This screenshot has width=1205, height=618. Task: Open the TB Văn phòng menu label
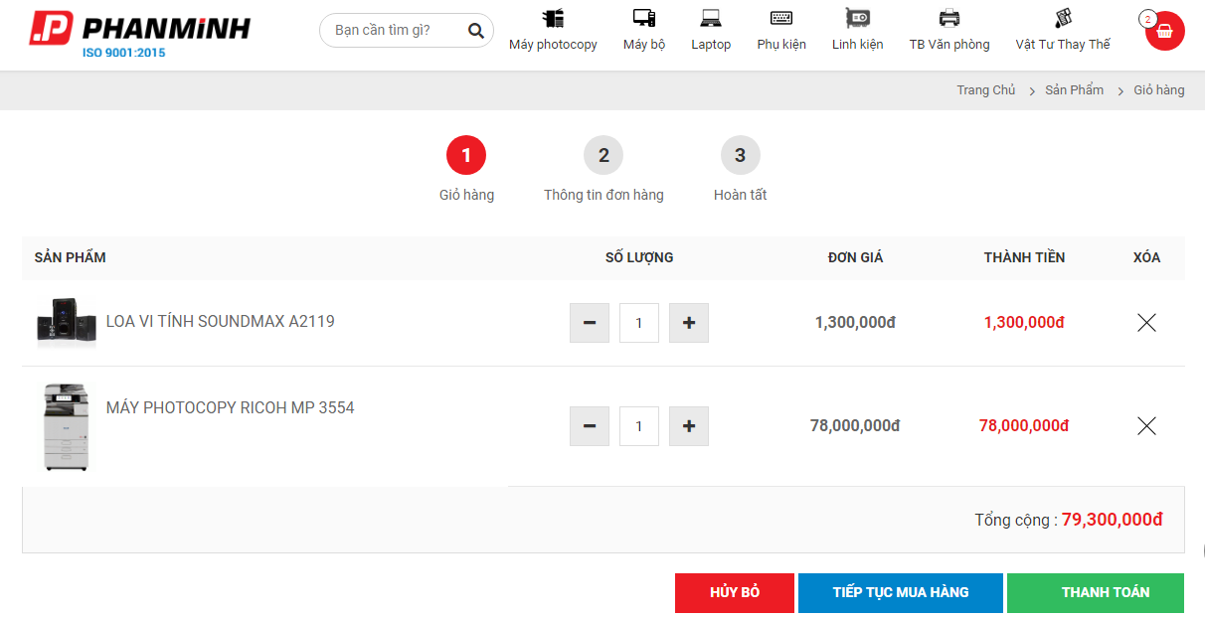click(949, 45)
